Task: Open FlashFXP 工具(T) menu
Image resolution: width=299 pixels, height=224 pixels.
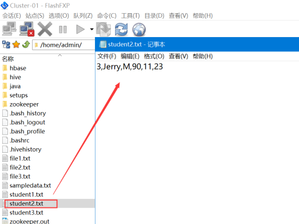Action: coord(130,15)
